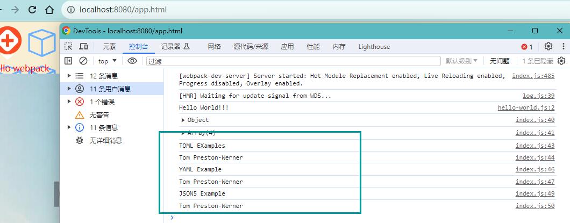
Task: Open the 默认级别 log level dropdown
Action: click(x=462, y=61)
